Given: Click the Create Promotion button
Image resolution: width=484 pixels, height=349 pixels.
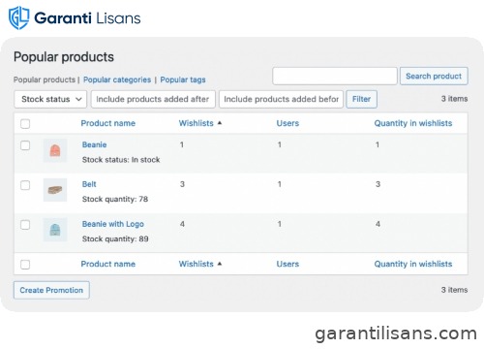Looking at the screenshot, I should click(x=51, y=290).
